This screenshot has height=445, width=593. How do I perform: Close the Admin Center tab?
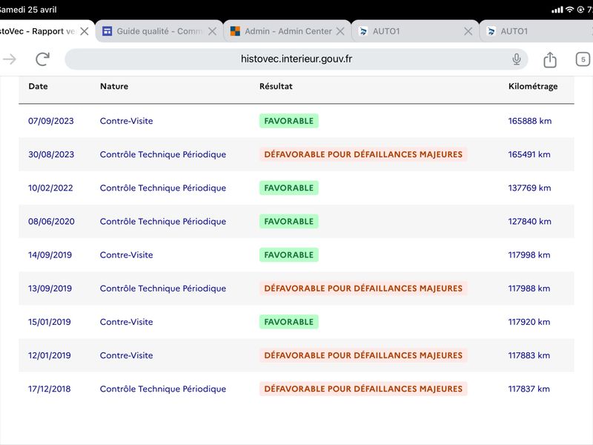coord(340,31)
